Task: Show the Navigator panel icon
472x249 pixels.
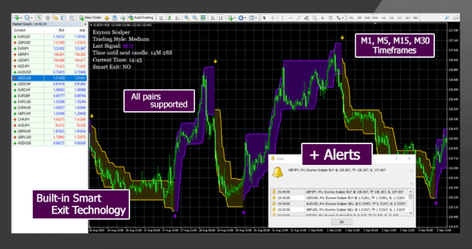Action: tap(55, 17)
